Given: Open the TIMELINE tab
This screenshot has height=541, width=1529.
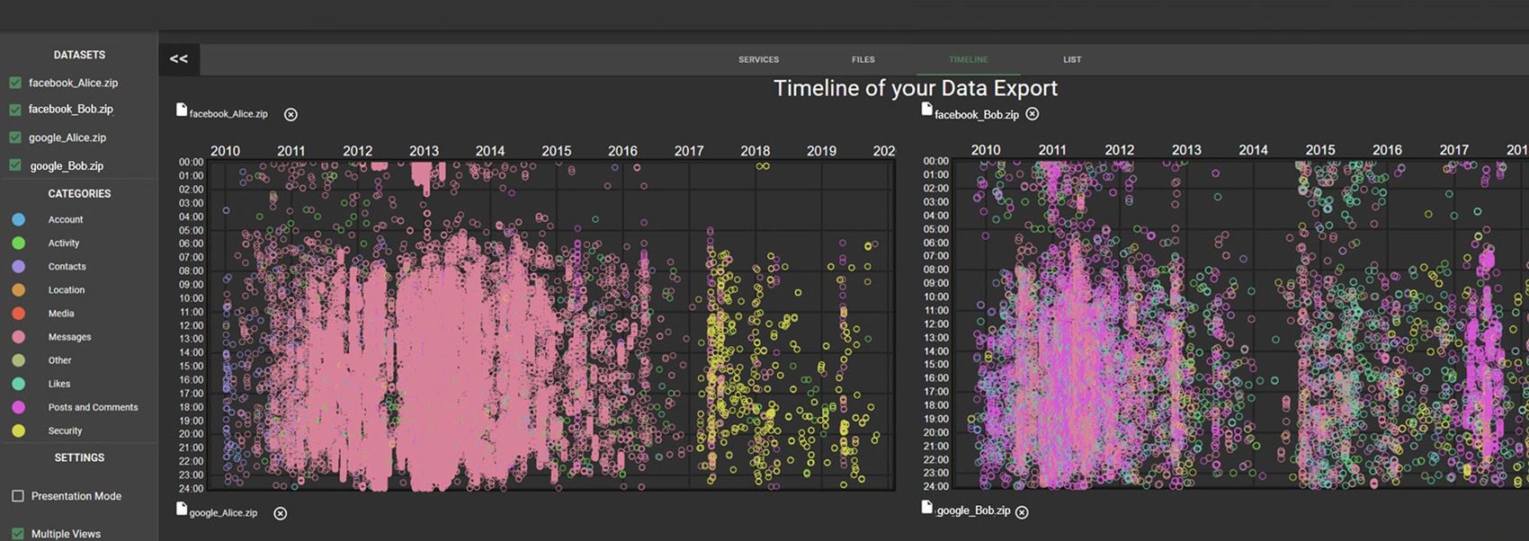Looking at the screenshot, I should (968, 59).
